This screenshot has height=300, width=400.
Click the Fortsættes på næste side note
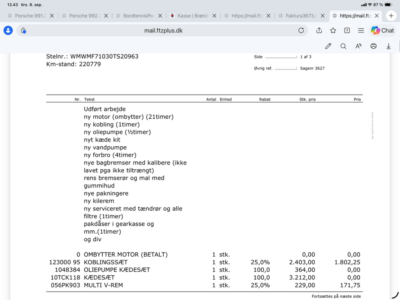click(336, 296)
